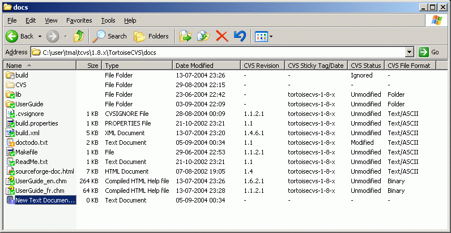Image resolution: width=451 pixels, height=233 pixels.
Task: Click the red Delete icon
Action: point(222,36)
